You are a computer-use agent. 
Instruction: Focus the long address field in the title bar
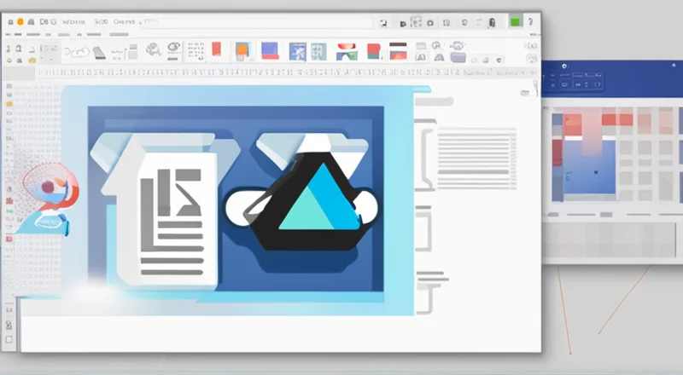pyautogui.click(x=259, y=23)
